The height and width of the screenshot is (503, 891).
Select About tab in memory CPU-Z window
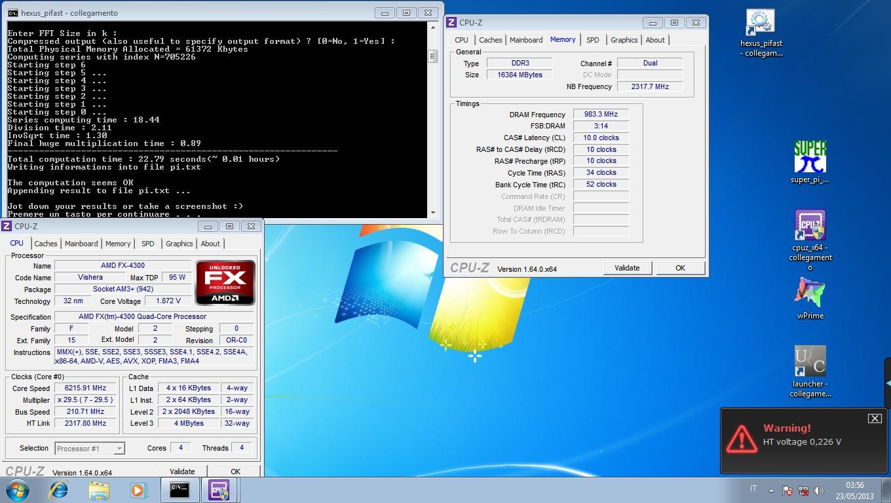point(655,40)
